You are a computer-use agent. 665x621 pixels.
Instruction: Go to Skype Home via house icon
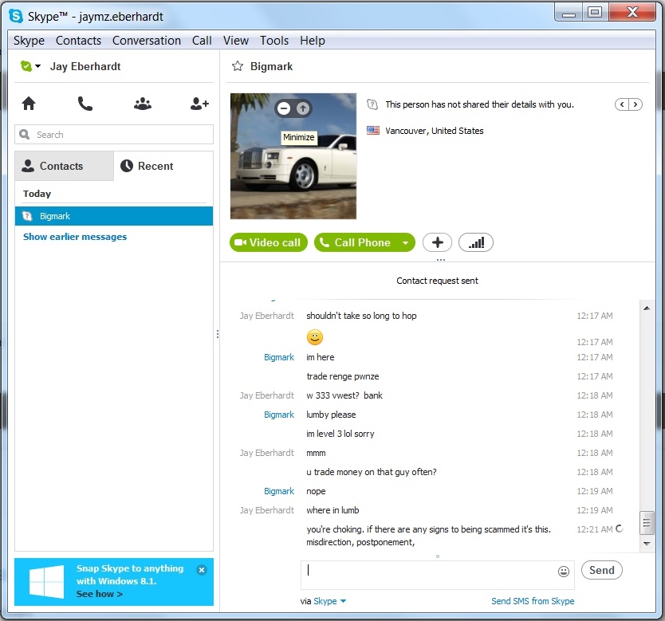pyautogui.click(x=29, y=104)
